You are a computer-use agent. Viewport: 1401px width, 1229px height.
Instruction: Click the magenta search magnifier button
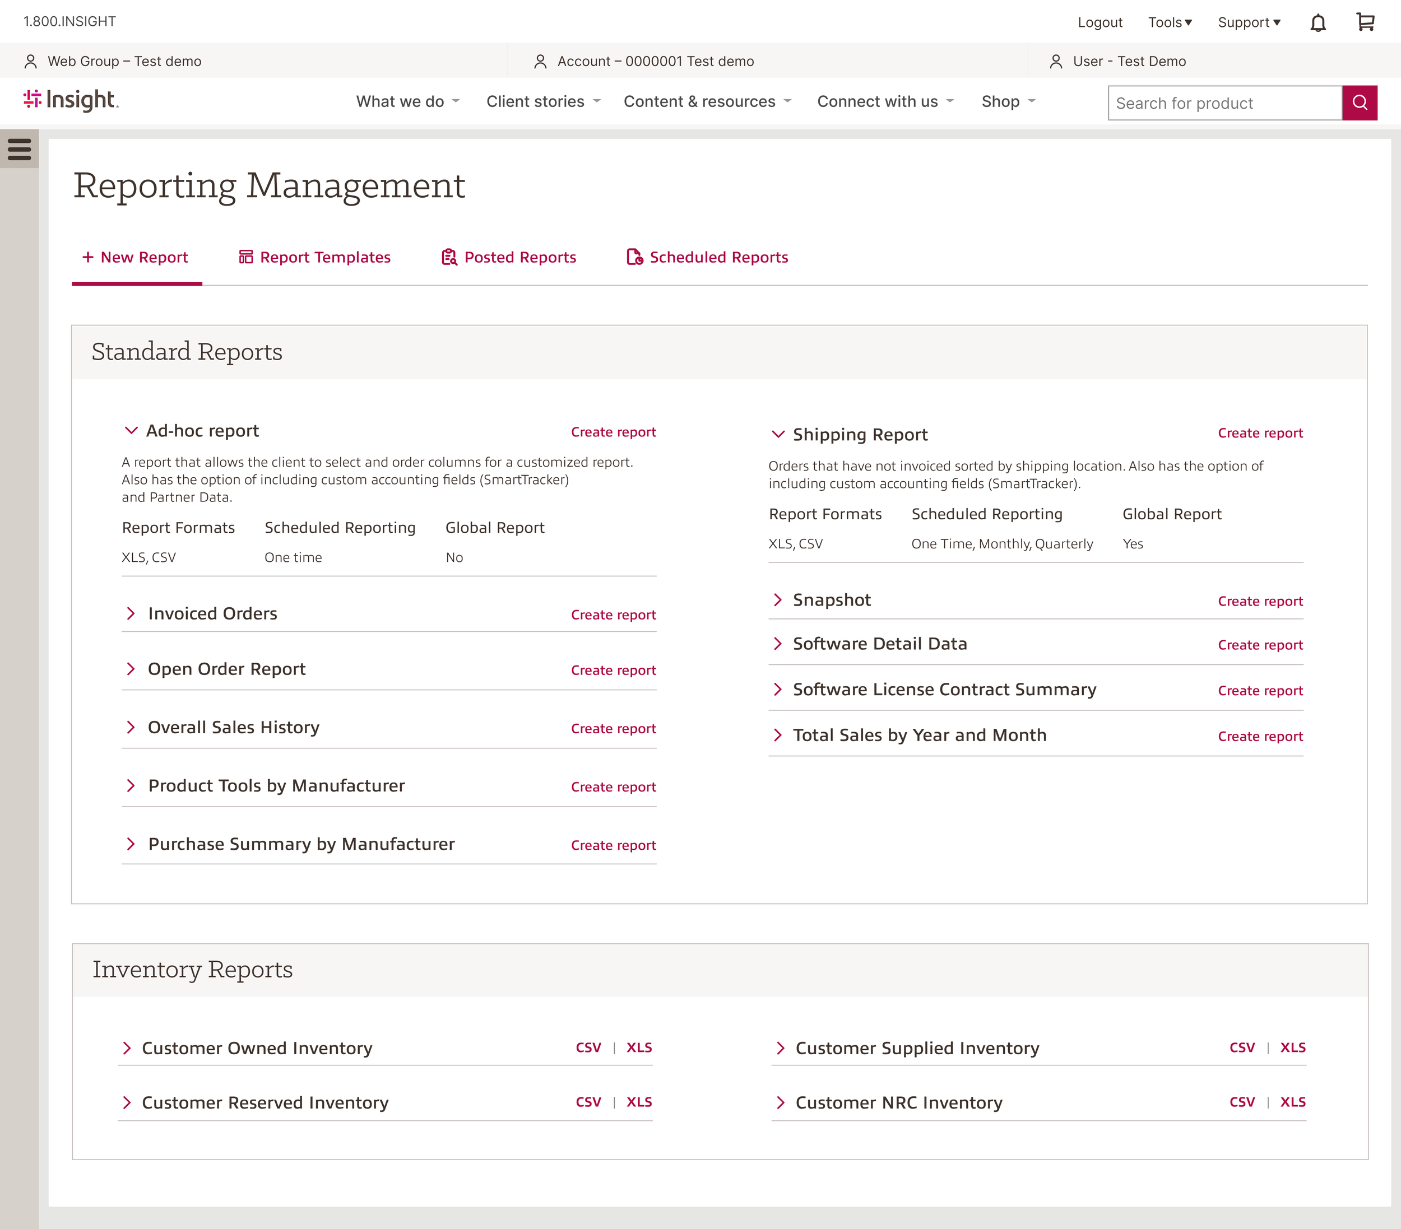pos(1359,103)
